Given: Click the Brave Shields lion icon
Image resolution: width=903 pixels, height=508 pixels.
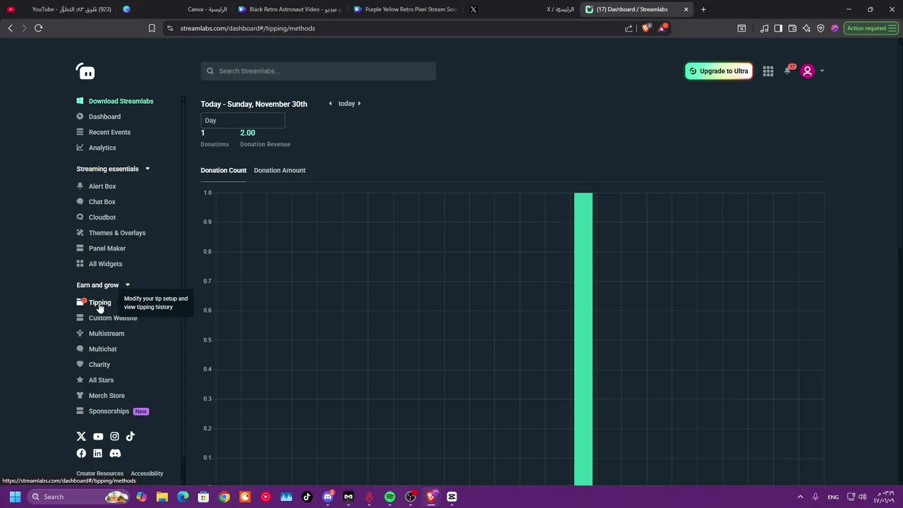Looking at the screenshot, I should [x=646, y=28].
